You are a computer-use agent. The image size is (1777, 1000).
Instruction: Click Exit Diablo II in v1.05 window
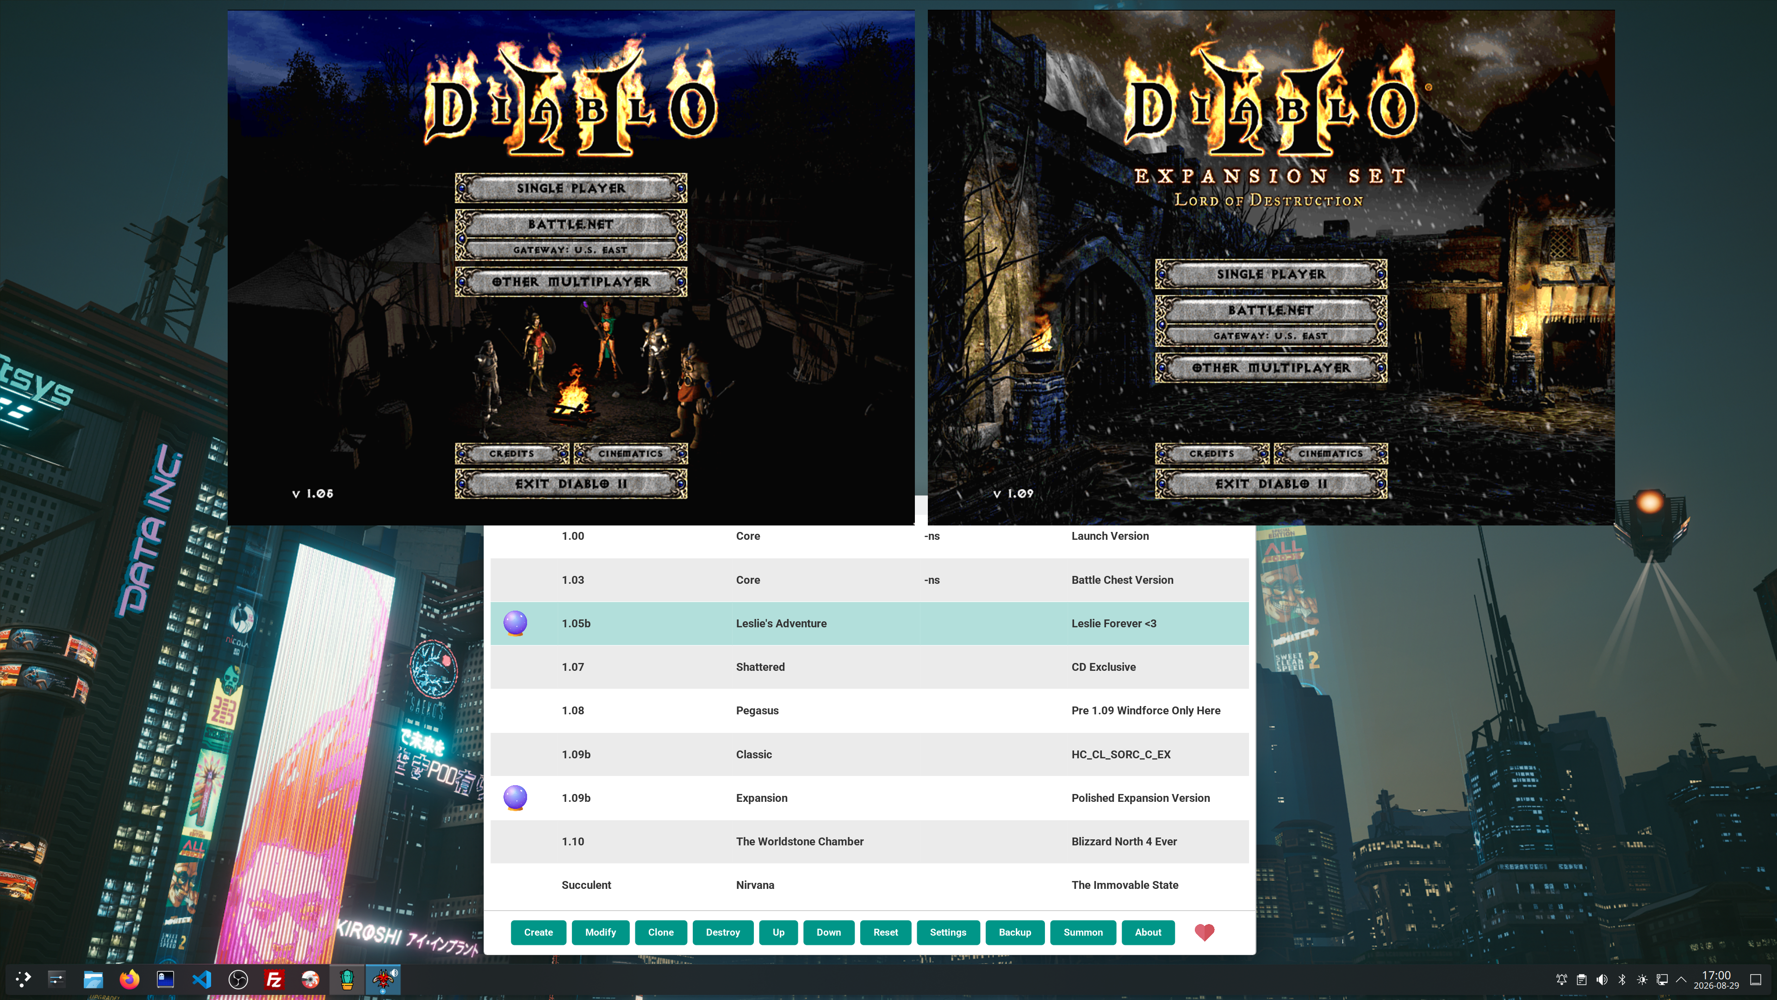click(571, 484)
